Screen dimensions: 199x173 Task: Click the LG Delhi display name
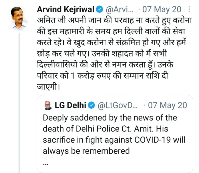[69, 106]
